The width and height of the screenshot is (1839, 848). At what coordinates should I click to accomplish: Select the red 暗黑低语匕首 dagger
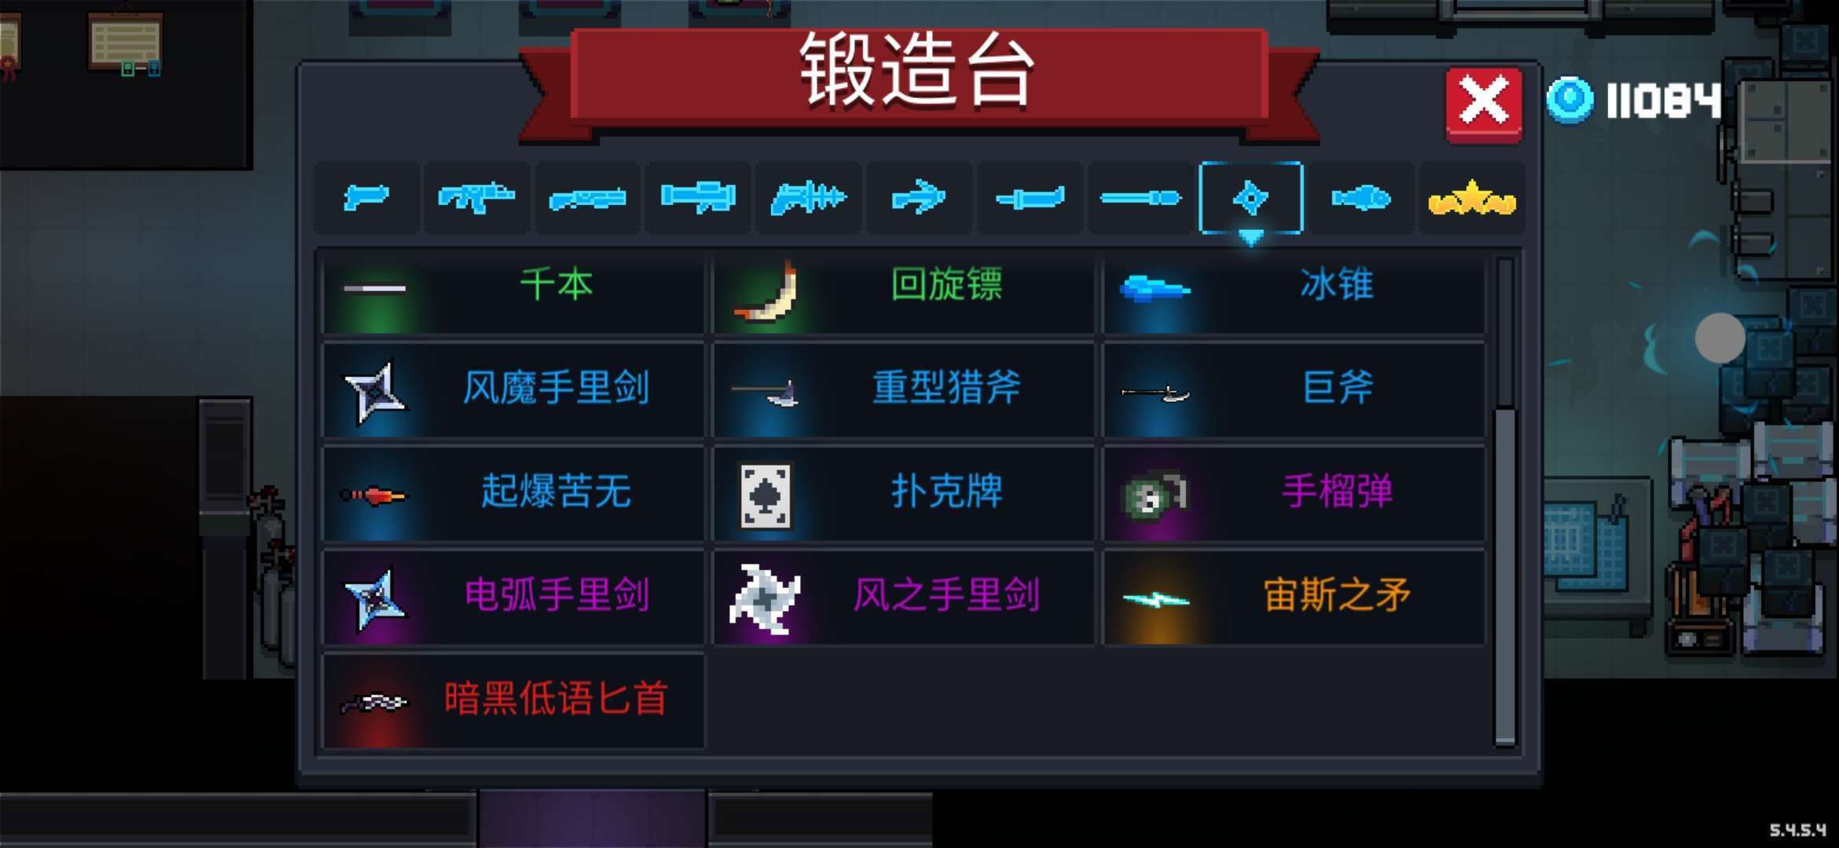(513, 700)
